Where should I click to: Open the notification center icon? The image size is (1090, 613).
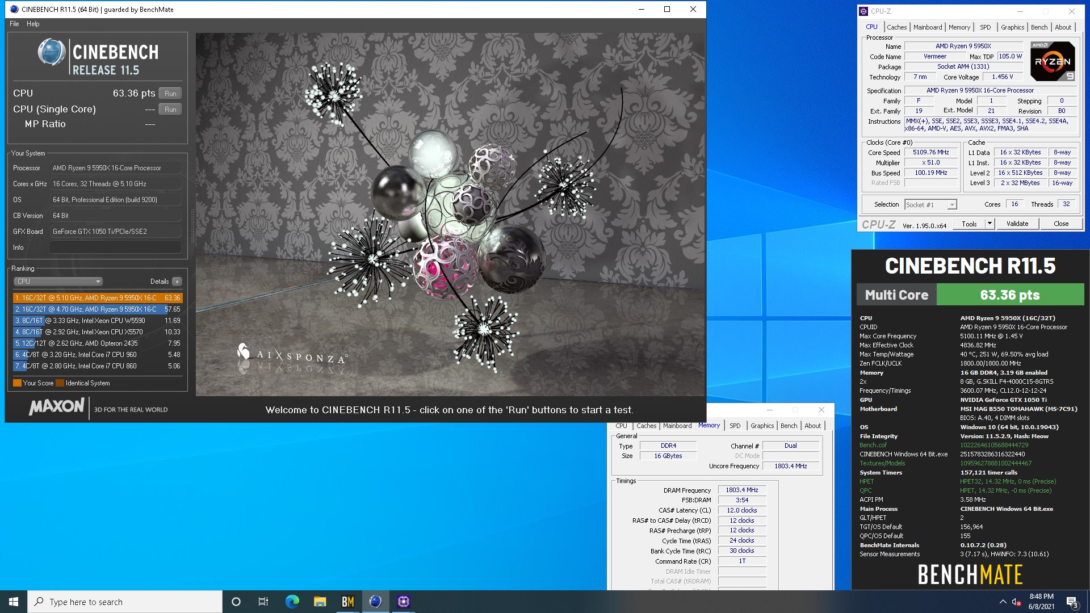point(1072,602)
